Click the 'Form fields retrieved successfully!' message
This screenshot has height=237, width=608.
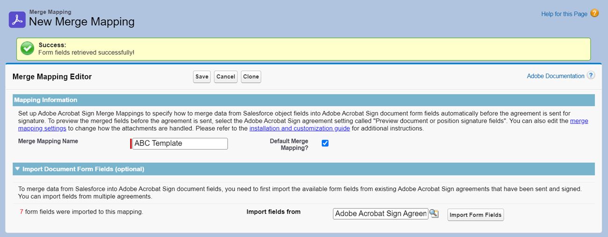tap(87, 52)
